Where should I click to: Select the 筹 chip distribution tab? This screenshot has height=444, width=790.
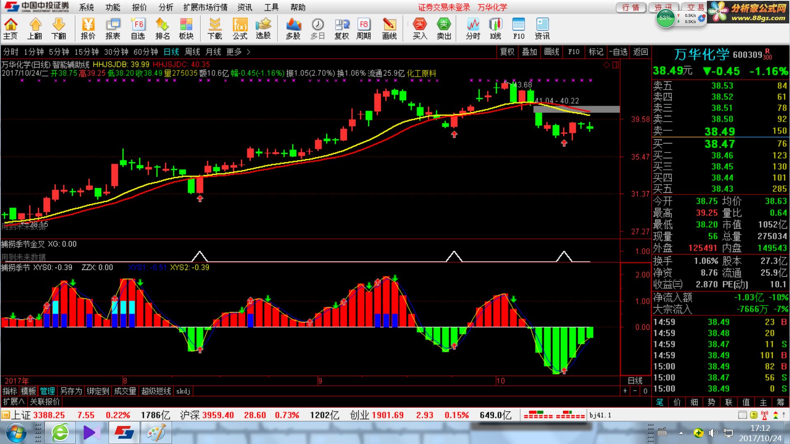pyautogui.click(x=781, y=402)
